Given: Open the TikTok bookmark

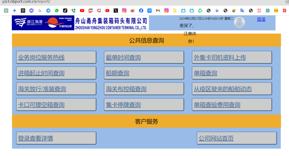Looking at the screenshot, I should click(x=65, y=11).
